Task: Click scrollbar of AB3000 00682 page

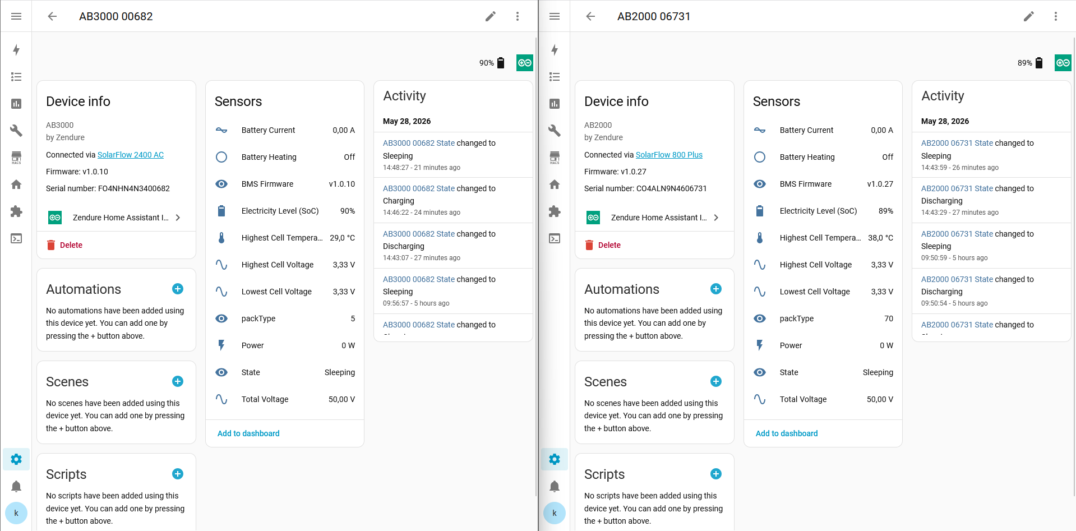Action: click(536, 266)
